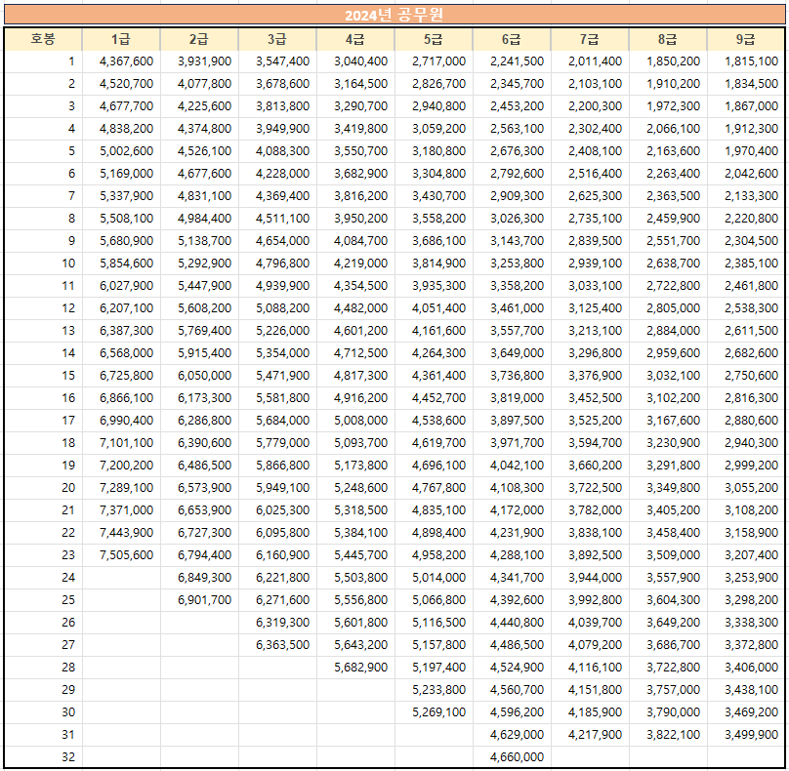Click the 6급 column header
The width and height of the screenshot is (789, 771).
(512, 39)
